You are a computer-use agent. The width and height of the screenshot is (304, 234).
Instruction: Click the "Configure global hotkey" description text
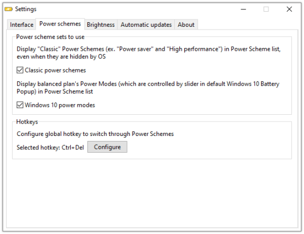[x=95, y=134]
